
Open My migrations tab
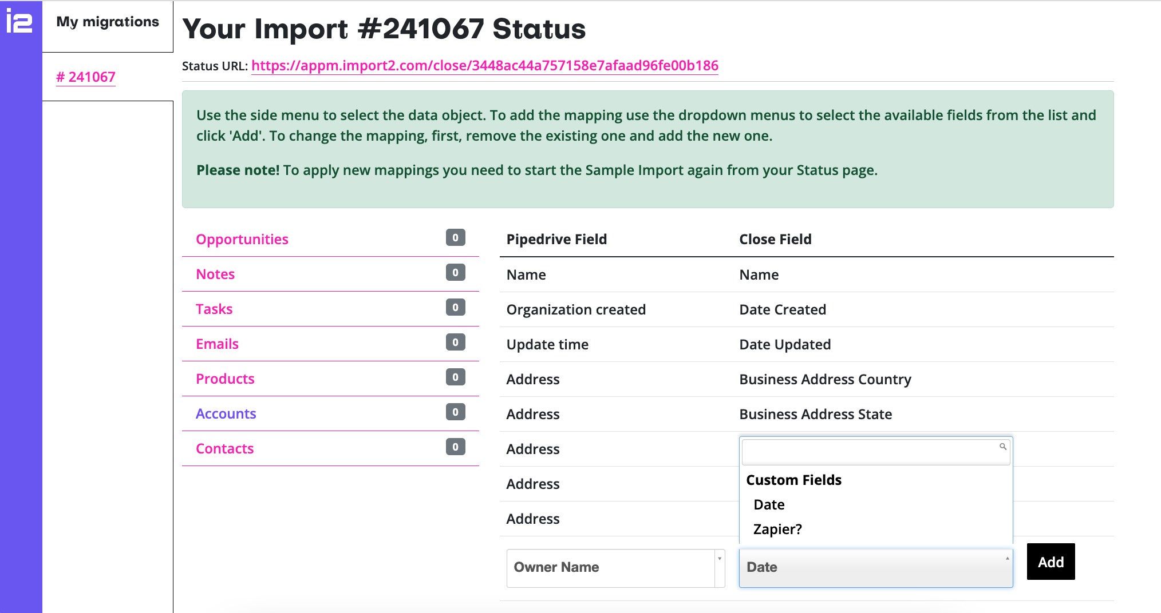[108, 22]
